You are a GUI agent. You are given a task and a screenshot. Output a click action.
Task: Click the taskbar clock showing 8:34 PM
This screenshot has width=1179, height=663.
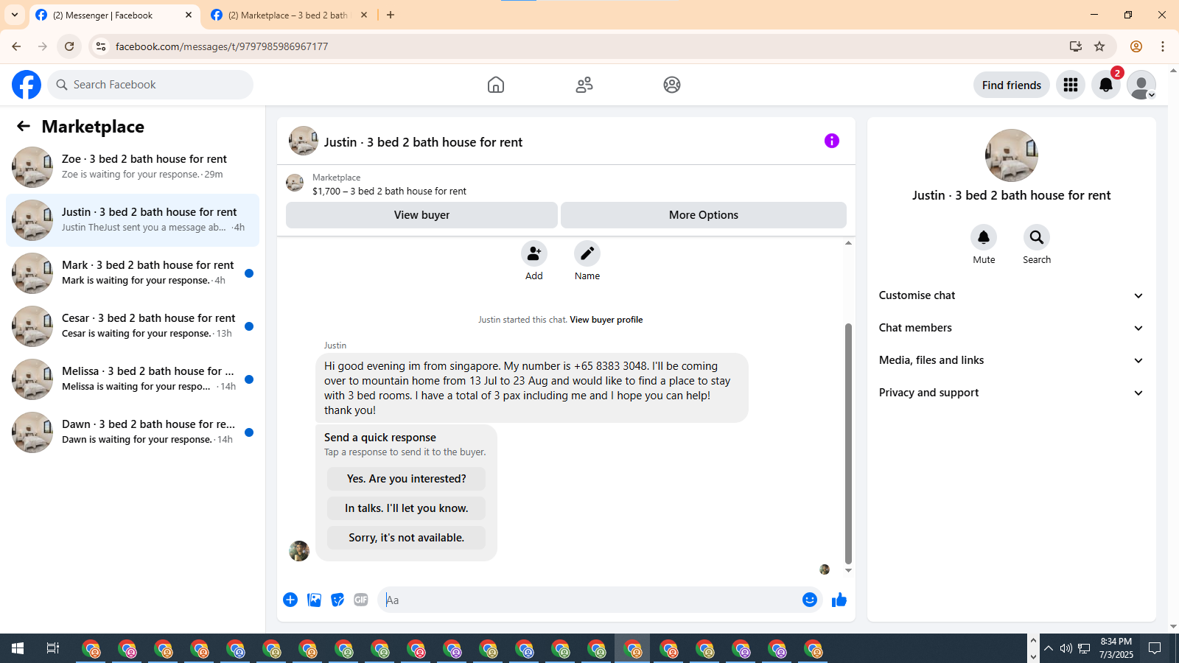1116,648
